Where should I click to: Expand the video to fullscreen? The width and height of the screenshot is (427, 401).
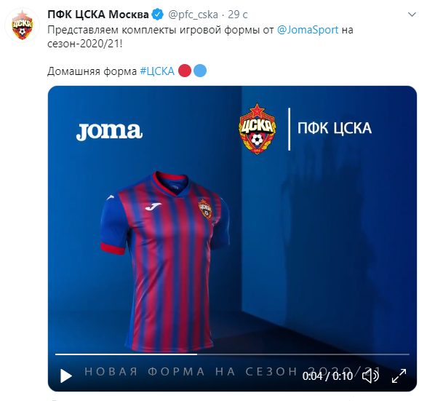tap(399, 376)
